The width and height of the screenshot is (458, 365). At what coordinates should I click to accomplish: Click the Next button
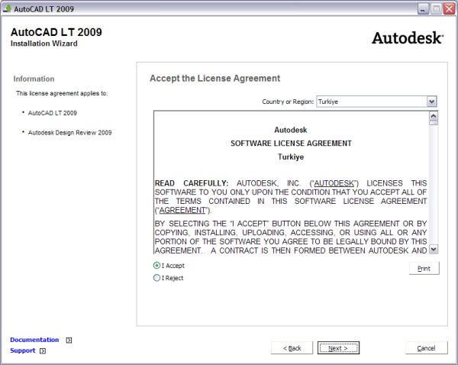click(338, 348)
